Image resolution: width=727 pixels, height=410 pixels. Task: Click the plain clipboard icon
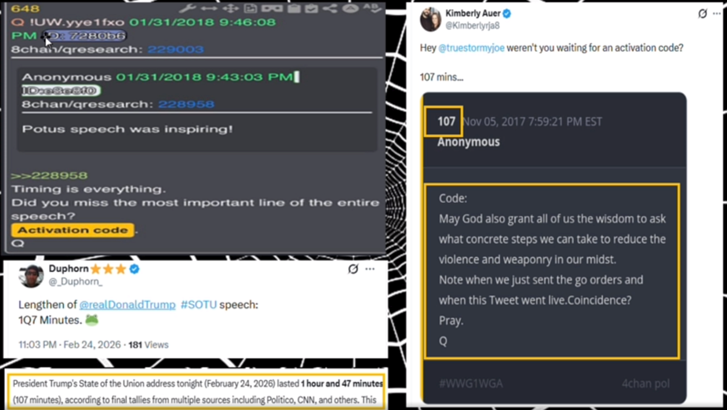point(294,9)
